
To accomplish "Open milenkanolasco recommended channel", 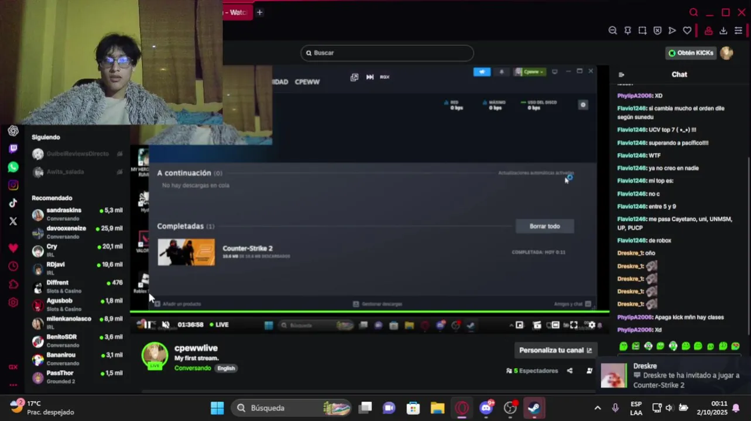I will point(77,323).
